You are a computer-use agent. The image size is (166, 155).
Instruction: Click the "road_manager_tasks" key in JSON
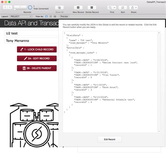click(x=82, y=53)
